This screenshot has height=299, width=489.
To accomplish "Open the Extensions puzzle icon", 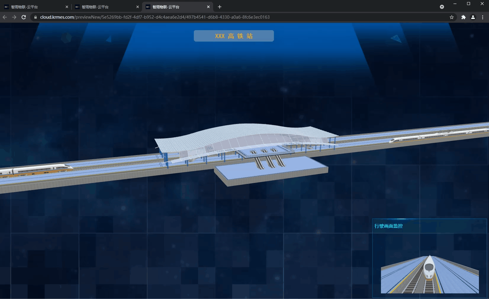I will point(464,17).
